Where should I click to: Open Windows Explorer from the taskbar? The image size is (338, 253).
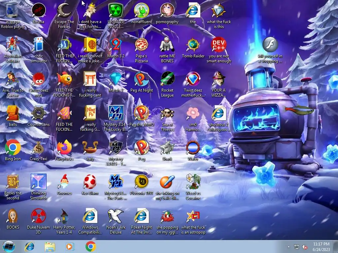click(50, 246)
